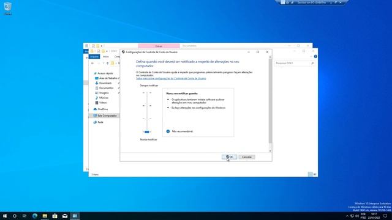This screenshot has height=220, width=392.
Task: Show hidden tray icons chevron
Action: tap(347, 216)
